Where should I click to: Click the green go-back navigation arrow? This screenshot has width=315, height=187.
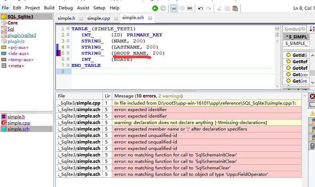[155, 8]
